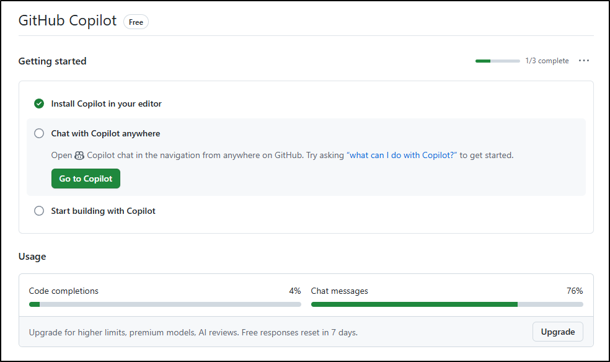Toggle the Start building with Copilot circle
610x362 pixels.
[39, 211]
